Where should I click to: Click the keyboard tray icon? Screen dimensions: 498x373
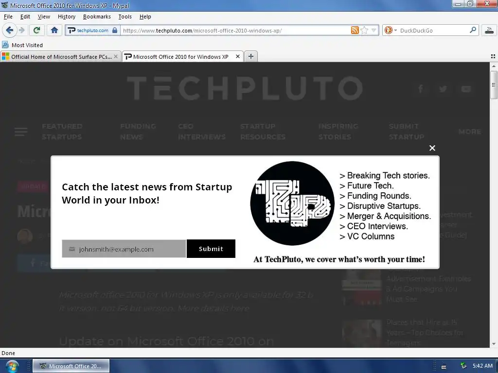click(x=444, y=367)
